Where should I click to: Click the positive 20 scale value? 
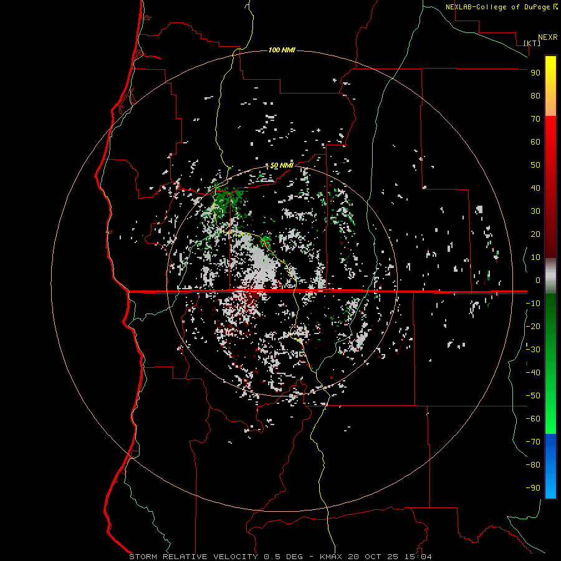click(535, 234)
